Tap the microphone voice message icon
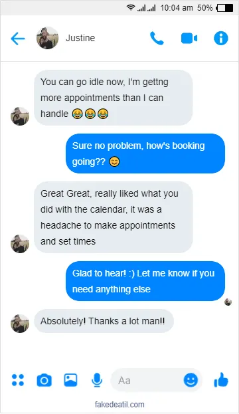 click(97, 380)
